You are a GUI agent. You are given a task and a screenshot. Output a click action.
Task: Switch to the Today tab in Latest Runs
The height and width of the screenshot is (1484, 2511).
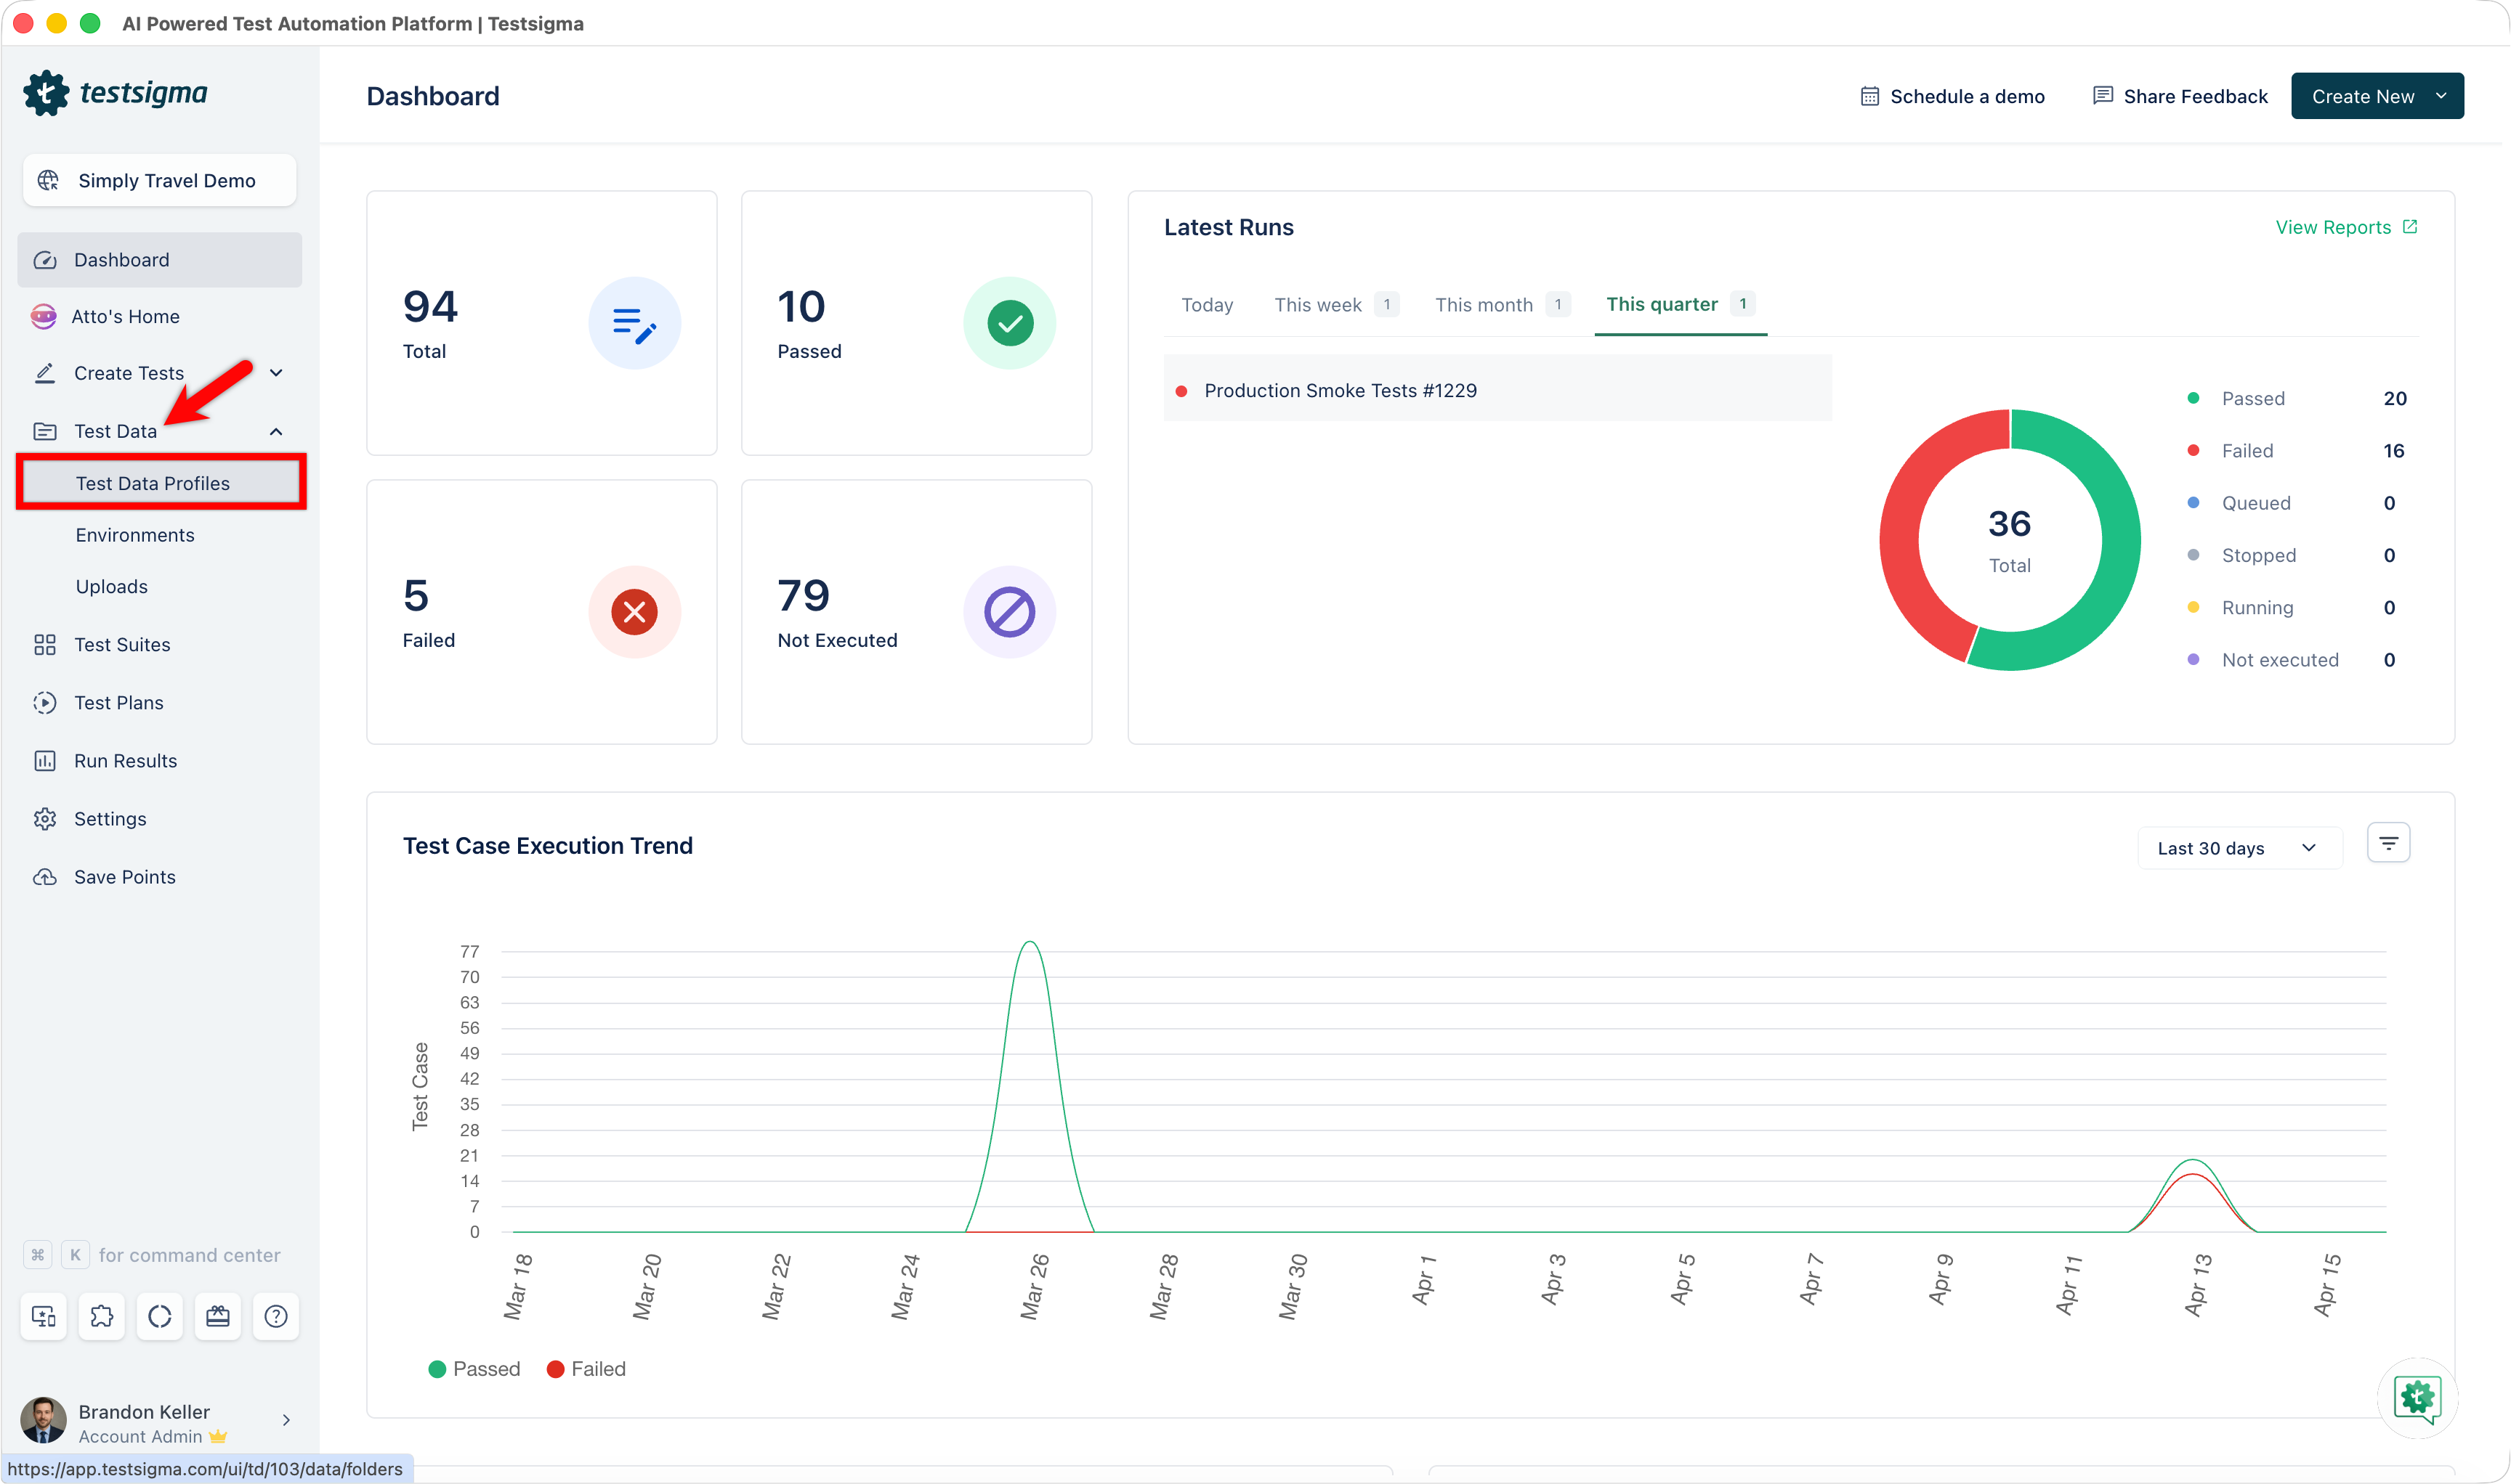click(x=1207, y=304)
